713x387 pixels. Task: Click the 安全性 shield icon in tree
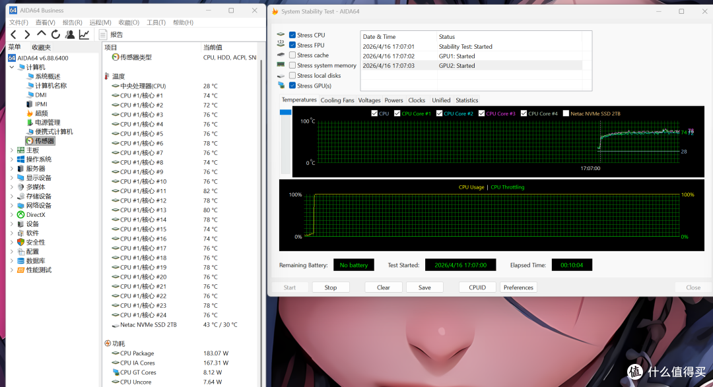(20, 242)
